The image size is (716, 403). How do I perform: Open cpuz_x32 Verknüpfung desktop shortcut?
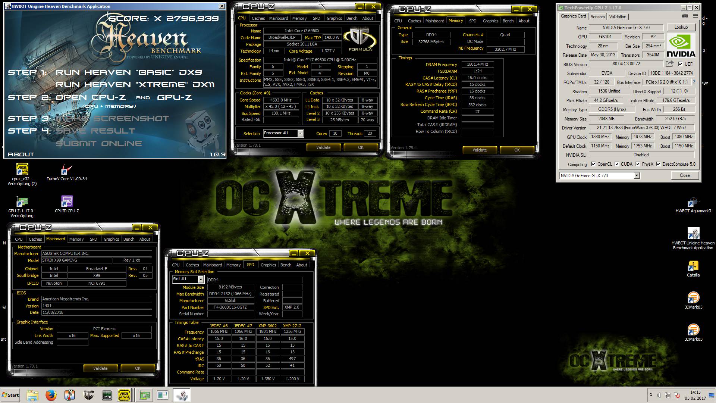pyautogui.click(x=22, y=175)
